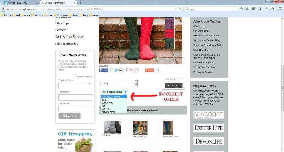Open the clients bookmarks folder
Viewport: 284px width, 152px height.
tap(74, 15)
